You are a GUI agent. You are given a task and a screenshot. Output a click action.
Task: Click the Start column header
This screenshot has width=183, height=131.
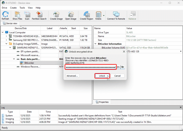click(x=73, y=28)
